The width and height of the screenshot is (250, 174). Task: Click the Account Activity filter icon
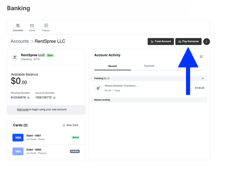click(x=201, y=57)
